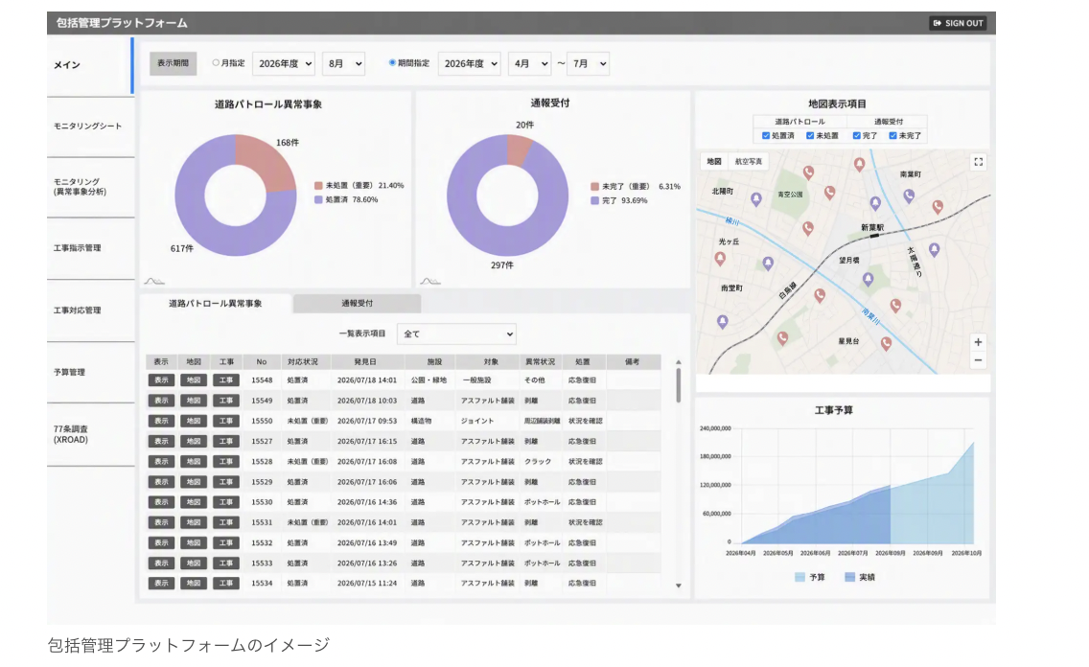
Task: Open the 7月 end-month dropdown
Action: (589, 64)
